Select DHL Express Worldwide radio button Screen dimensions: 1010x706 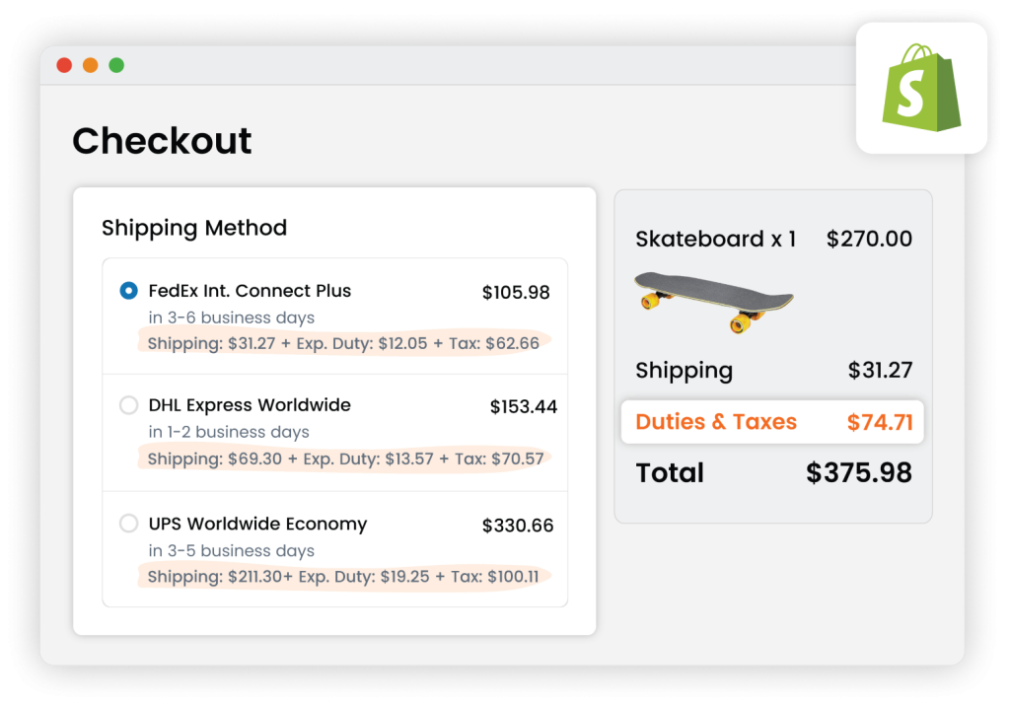[x=128, y=405]
